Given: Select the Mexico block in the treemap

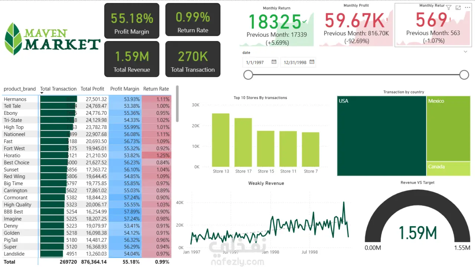Looking at the screenshot, I should 448,129.
